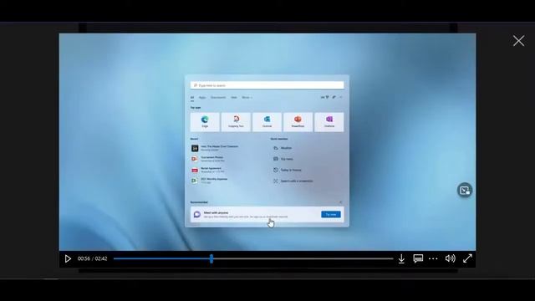
Task: Close the video viewer overlay
Action: click(518, 41)
